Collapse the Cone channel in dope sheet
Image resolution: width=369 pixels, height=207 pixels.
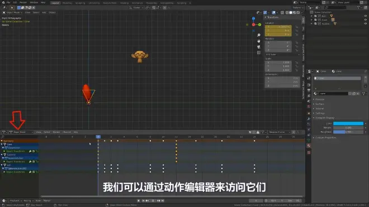tap(2, 145)
